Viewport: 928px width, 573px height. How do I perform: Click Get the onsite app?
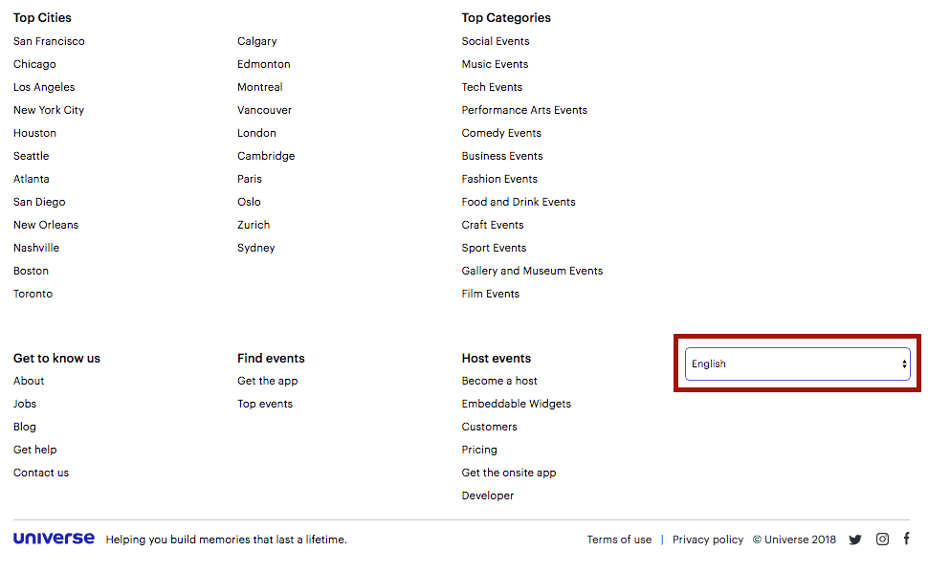click(x=509, y=473)
